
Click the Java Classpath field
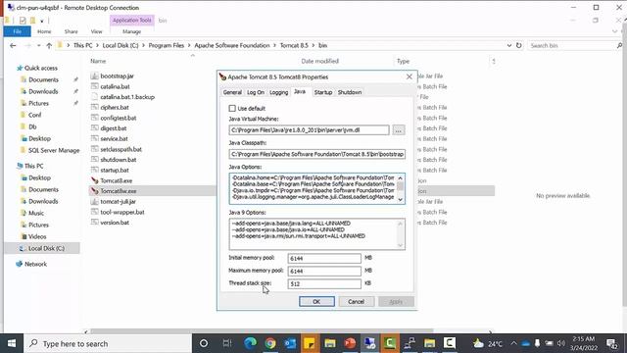point(316,154)
